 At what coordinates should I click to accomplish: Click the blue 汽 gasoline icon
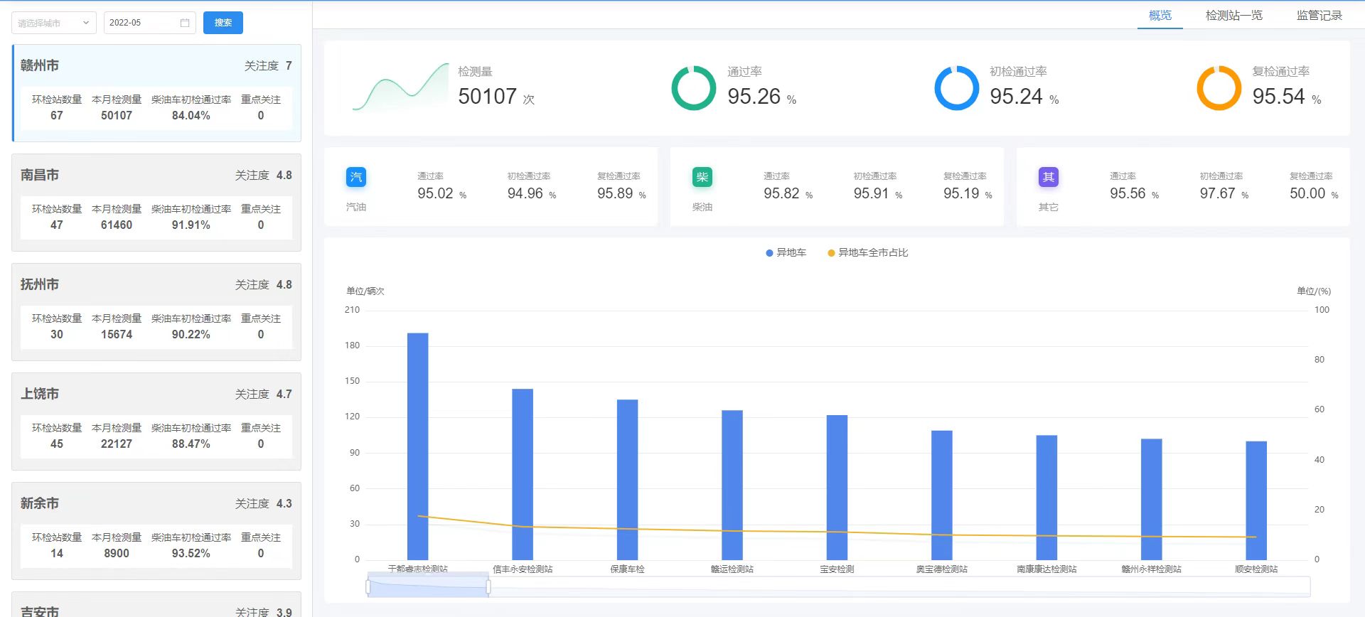(356, 177)
